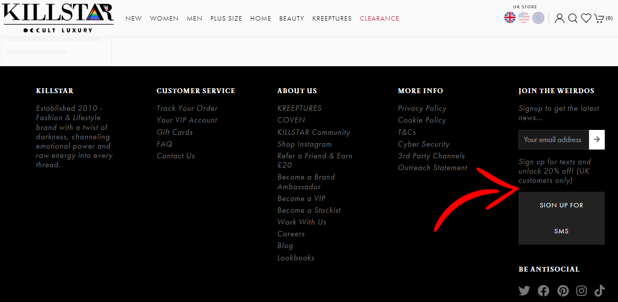Visit the TikTok page icon

tap(599, 291)
